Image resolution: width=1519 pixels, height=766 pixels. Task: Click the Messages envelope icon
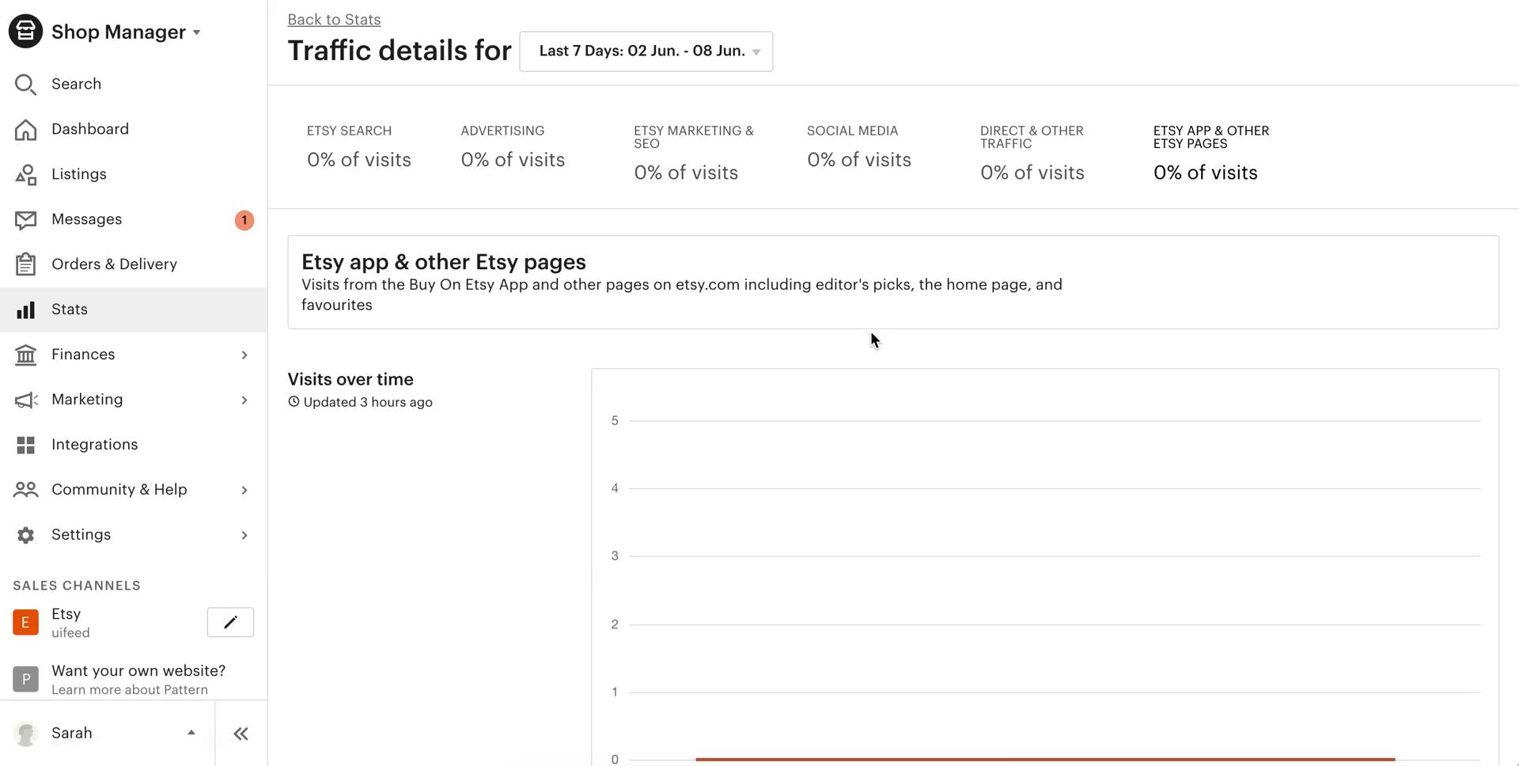pos(25,219)
